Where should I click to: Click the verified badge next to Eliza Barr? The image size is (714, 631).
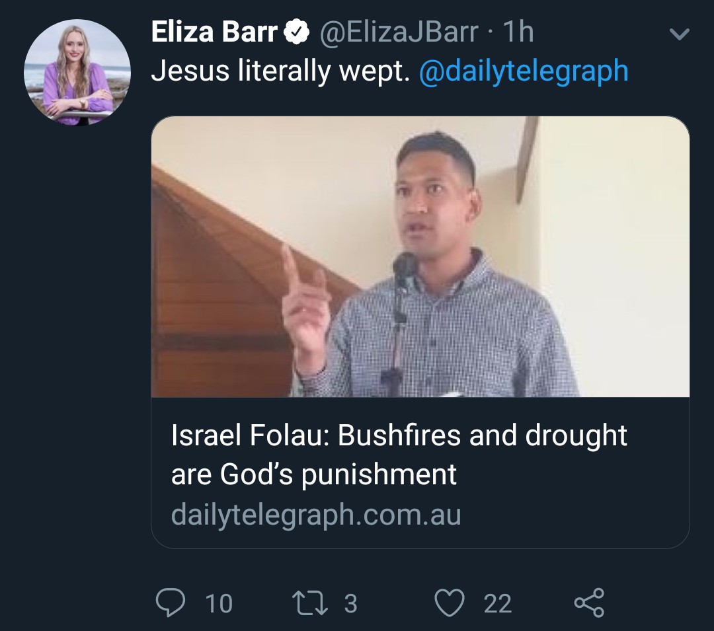click(x=297, y=32)
